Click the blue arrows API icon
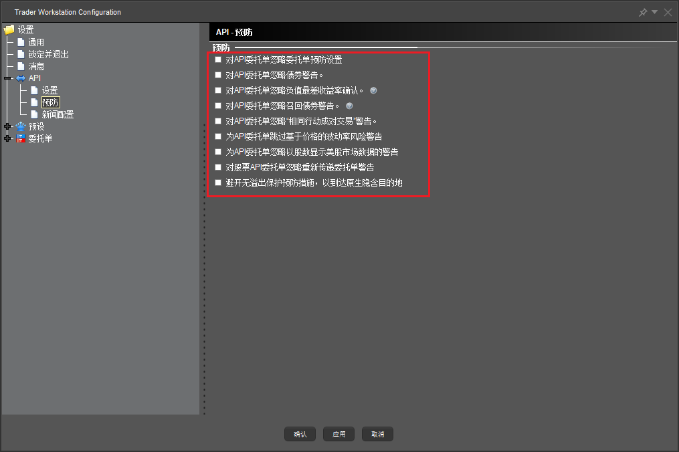The width and height of the screenshot is (679, 452). [x=21, y=78]
